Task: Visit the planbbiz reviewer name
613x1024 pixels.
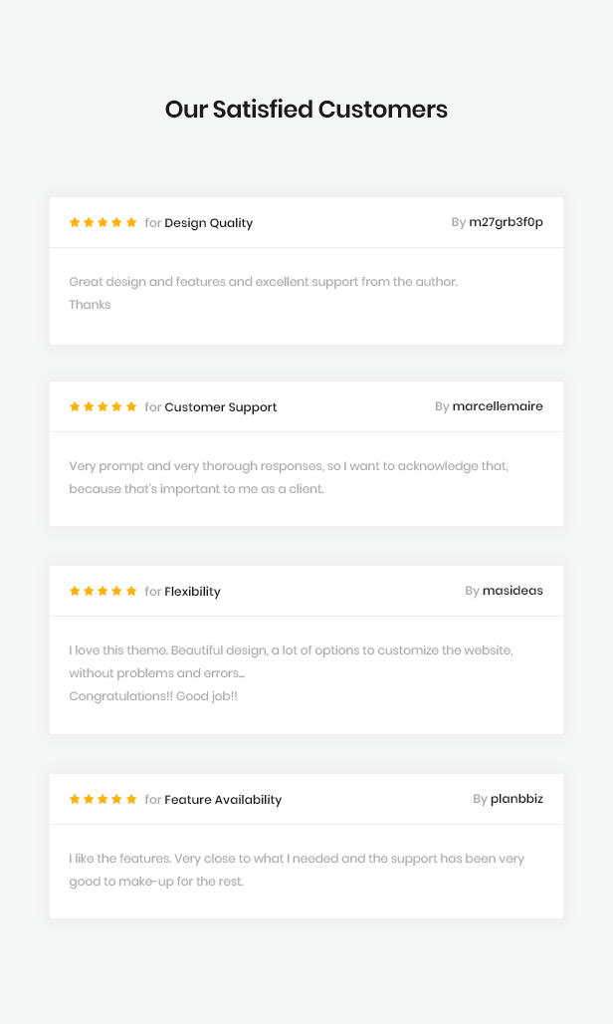Action: [516, 799]
